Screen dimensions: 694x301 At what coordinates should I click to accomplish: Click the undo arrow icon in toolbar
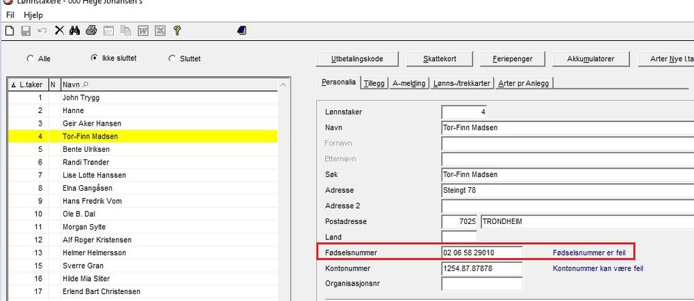pyautogui.click(x=42, y=31)
